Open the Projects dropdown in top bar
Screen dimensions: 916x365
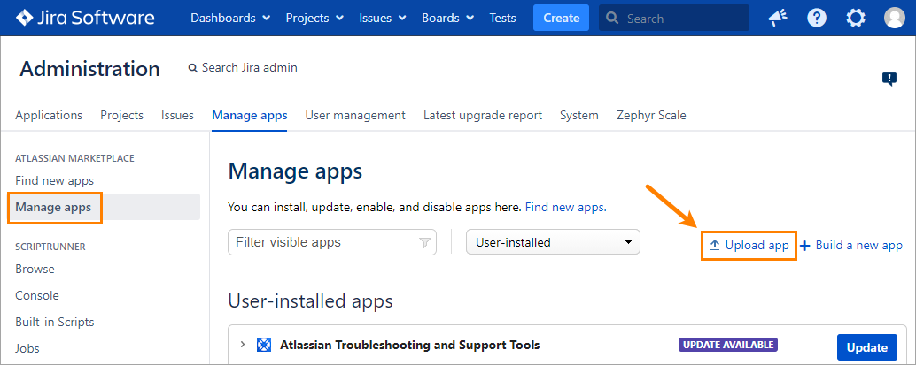click(314, 18)
